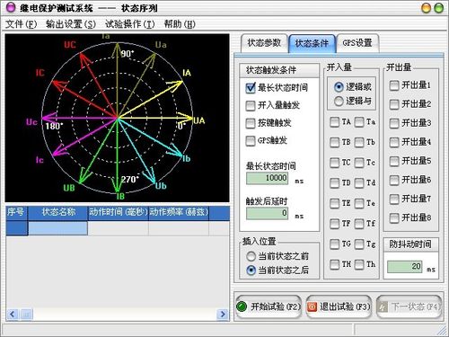The height and width of the screenshot is (337, 449).
Task: Check the TA input checkbox
Action: [x=334, y=122]
